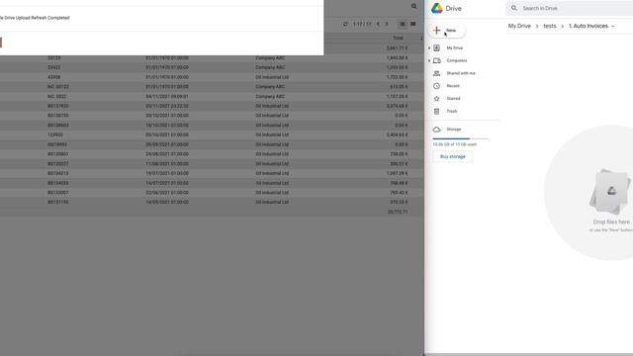This screenshot has width=633, height=356.
Task: Expand the My Drive tree arrow
Action: click(429, 48)
